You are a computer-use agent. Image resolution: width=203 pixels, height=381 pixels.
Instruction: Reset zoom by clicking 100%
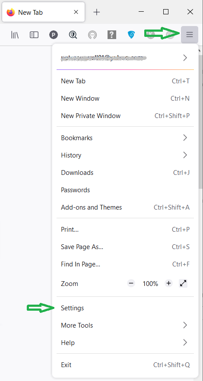pyautogui.click(x=150, y=283)
